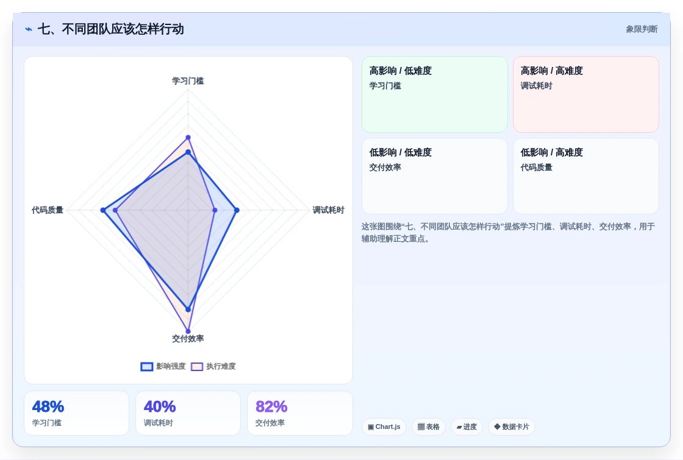683x460 pixels.
Task: Open the 高影响 / 高难度 quadrant card
Action: (586, 94)
